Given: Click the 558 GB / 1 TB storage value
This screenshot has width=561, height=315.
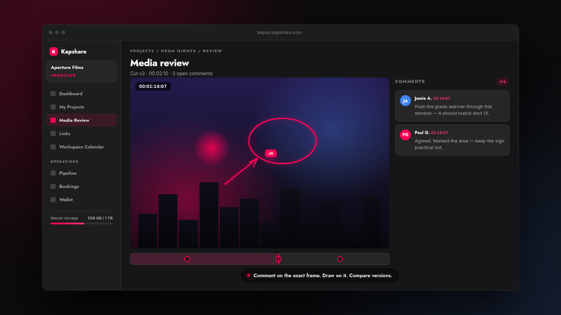Looking at the screenshot, I should click(100, 218).
